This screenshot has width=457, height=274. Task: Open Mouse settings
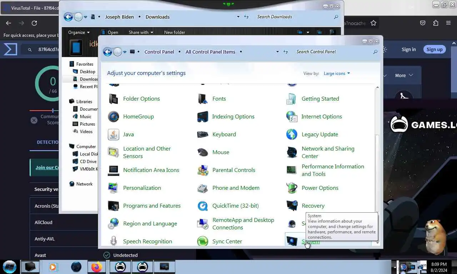(213, 152)
